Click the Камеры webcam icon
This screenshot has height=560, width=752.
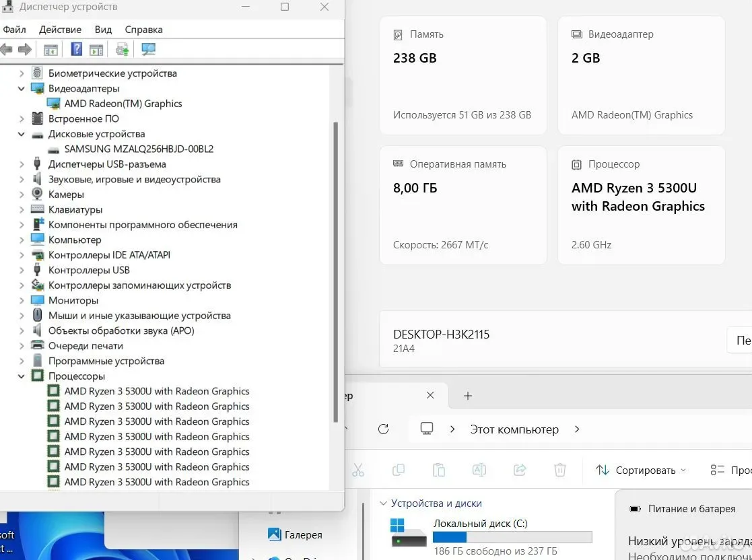(x=38, y=194)
